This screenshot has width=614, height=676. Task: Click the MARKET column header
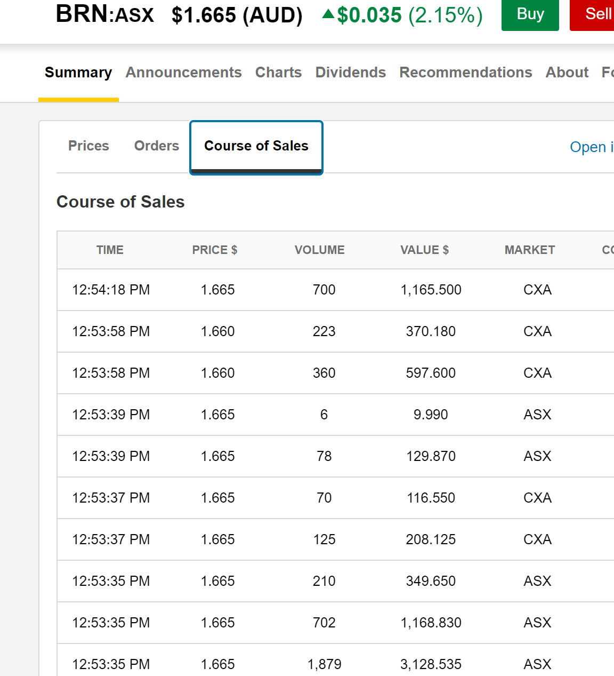529,250
